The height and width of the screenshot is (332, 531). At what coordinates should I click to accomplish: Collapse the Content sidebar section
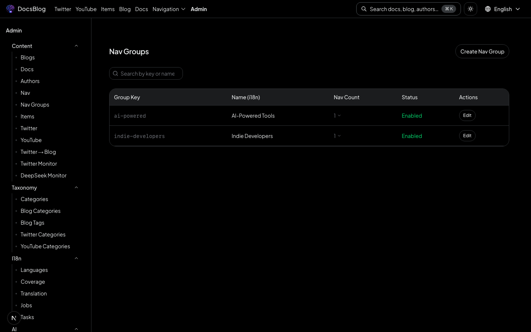(76, 46)
